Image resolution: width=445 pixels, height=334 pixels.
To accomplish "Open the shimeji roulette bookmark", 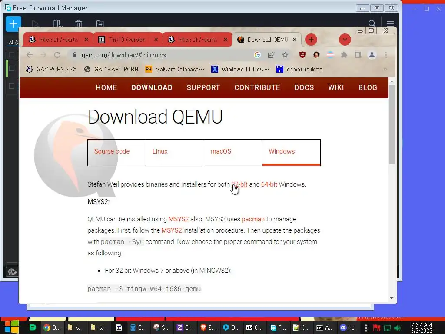I will pyautogui.click(x=299, y=69).
